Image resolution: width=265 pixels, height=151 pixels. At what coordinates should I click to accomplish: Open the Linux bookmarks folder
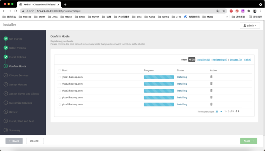click(x=80, y=17)
